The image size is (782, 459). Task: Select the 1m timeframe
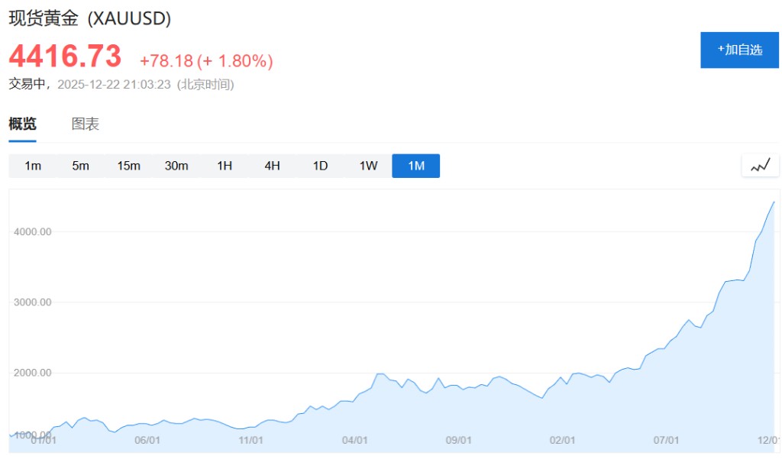click(x=33, y=166)
